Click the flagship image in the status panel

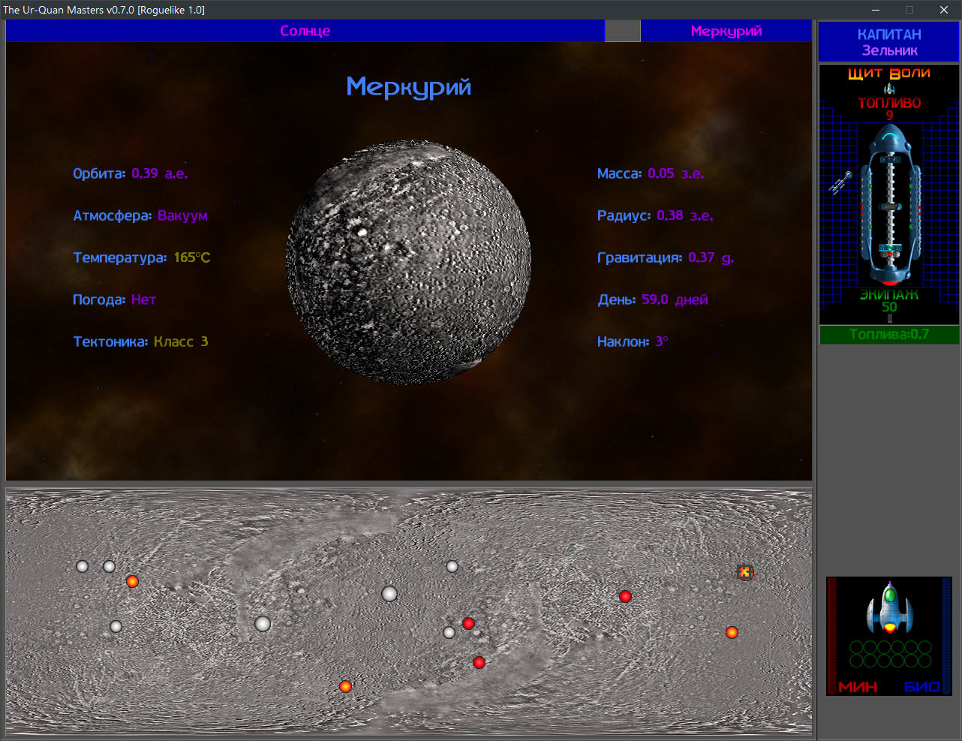[890, 205]
